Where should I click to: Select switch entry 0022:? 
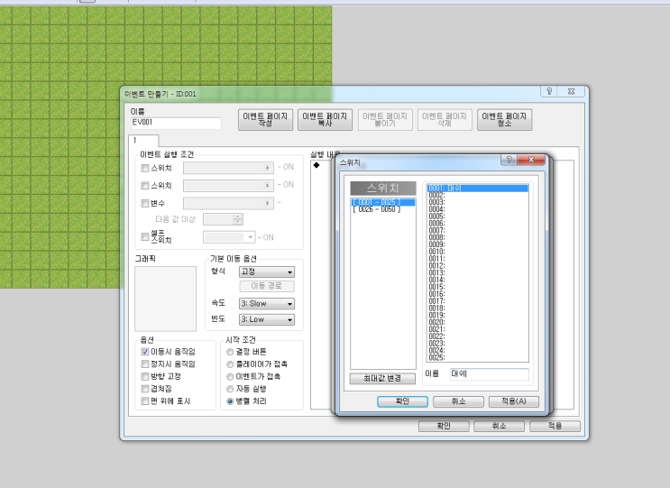(x=478, y=336)
